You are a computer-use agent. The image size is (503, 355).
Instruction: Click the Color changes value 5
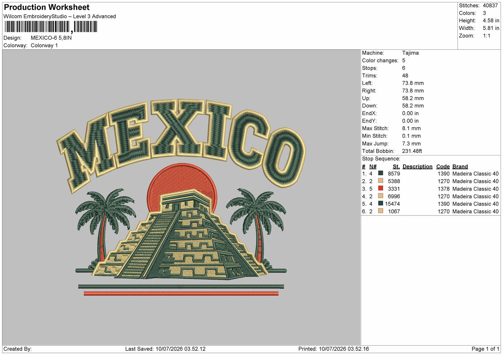point(403,60)
